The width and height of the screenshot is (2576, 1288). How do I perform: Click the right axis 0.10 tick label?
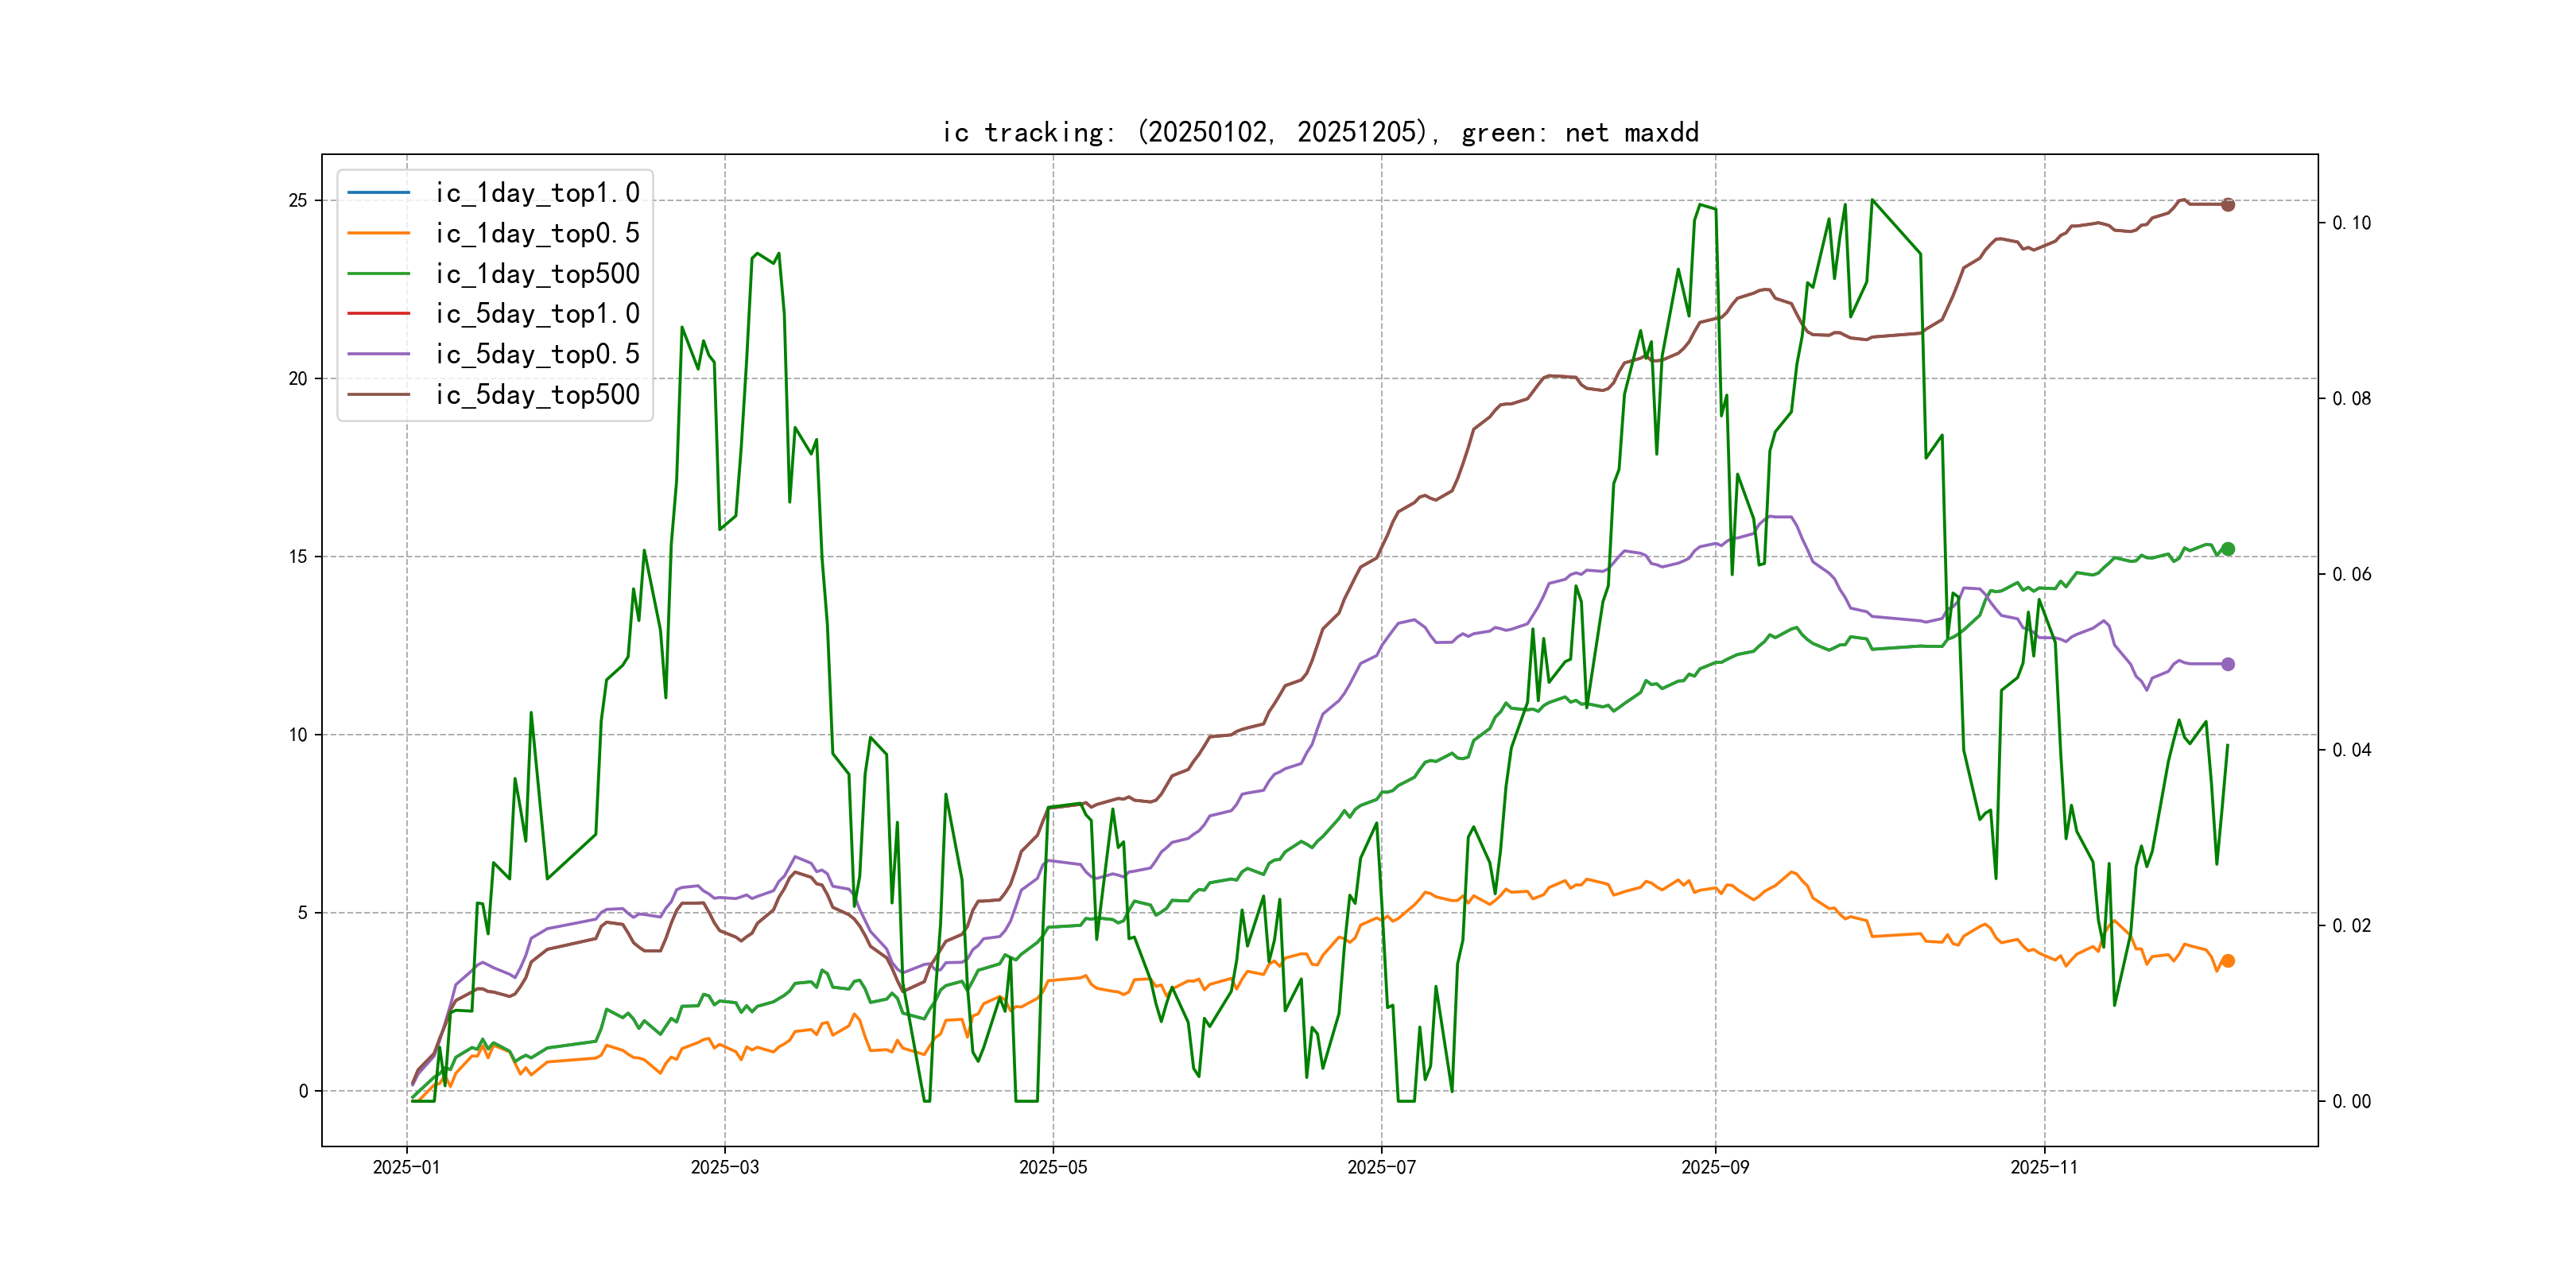(2351, 223)
